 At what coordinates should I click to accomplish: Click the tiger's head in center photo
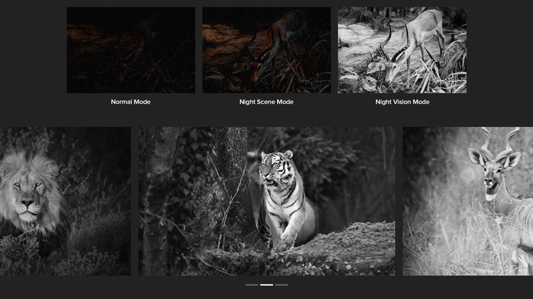click(271, 166)
